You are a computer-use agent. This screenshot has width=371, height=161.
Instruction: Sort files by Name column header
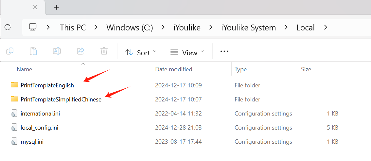pyautogui.click(x=25, y=69)
